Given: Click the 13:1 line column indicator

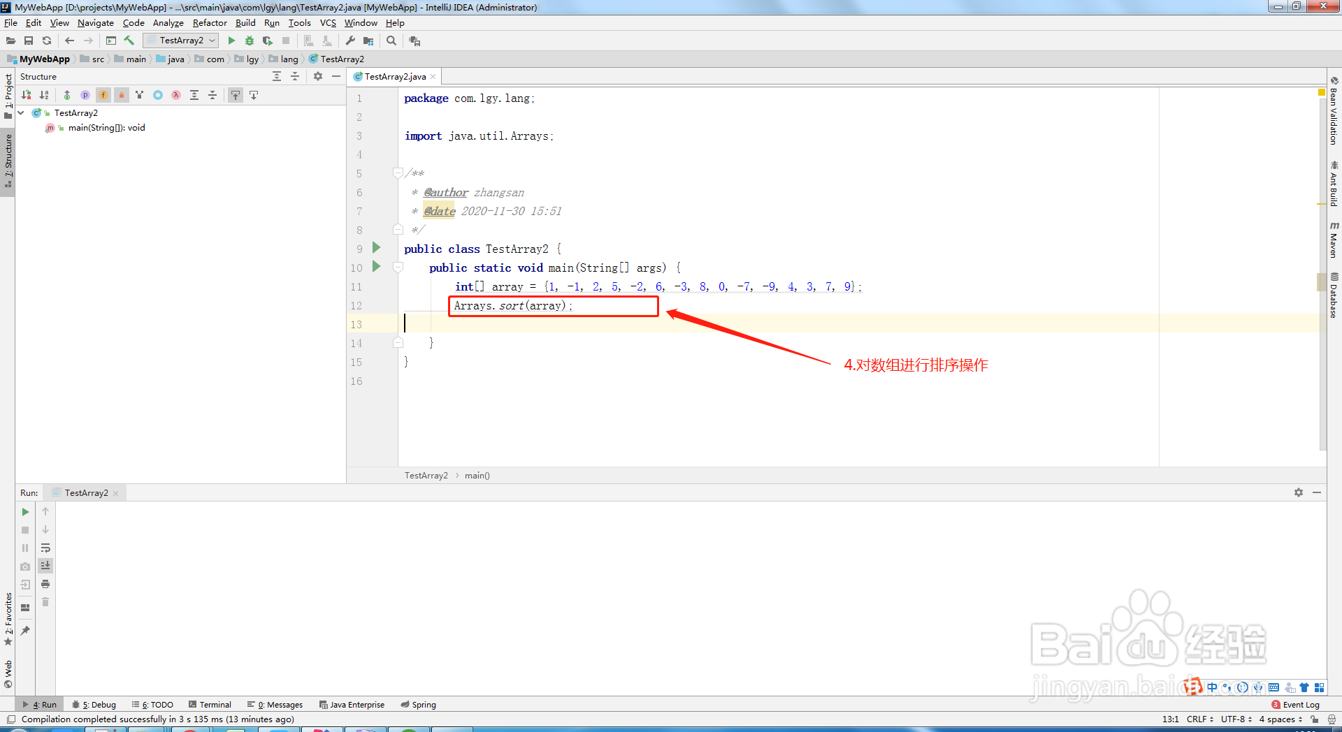Looking at the screenshot, I should pyautogui.click(x=1170, y=719).
